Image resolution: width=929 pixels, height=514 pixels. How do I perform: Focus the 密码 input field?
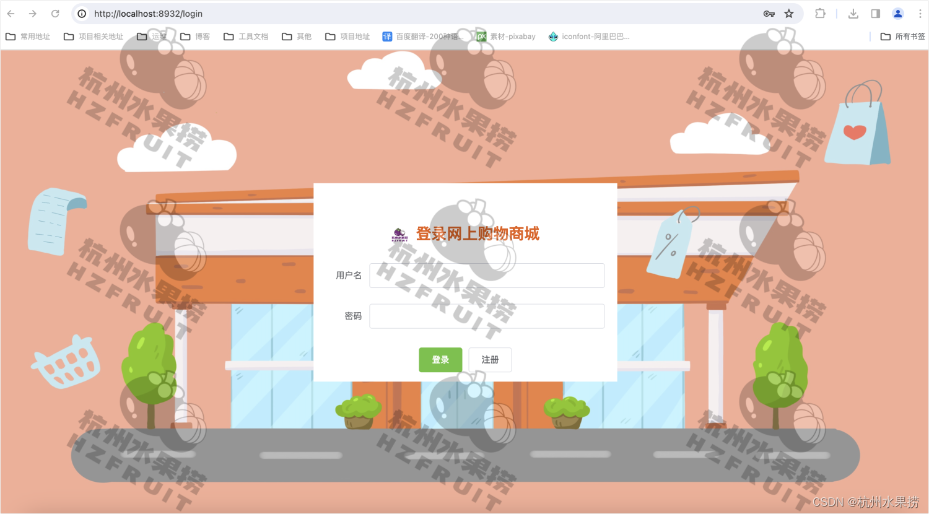click(487, 316)
